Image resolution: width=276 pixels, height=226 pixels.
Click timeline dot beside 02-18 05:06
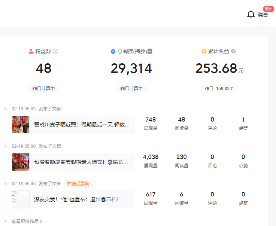pos(6,184)
